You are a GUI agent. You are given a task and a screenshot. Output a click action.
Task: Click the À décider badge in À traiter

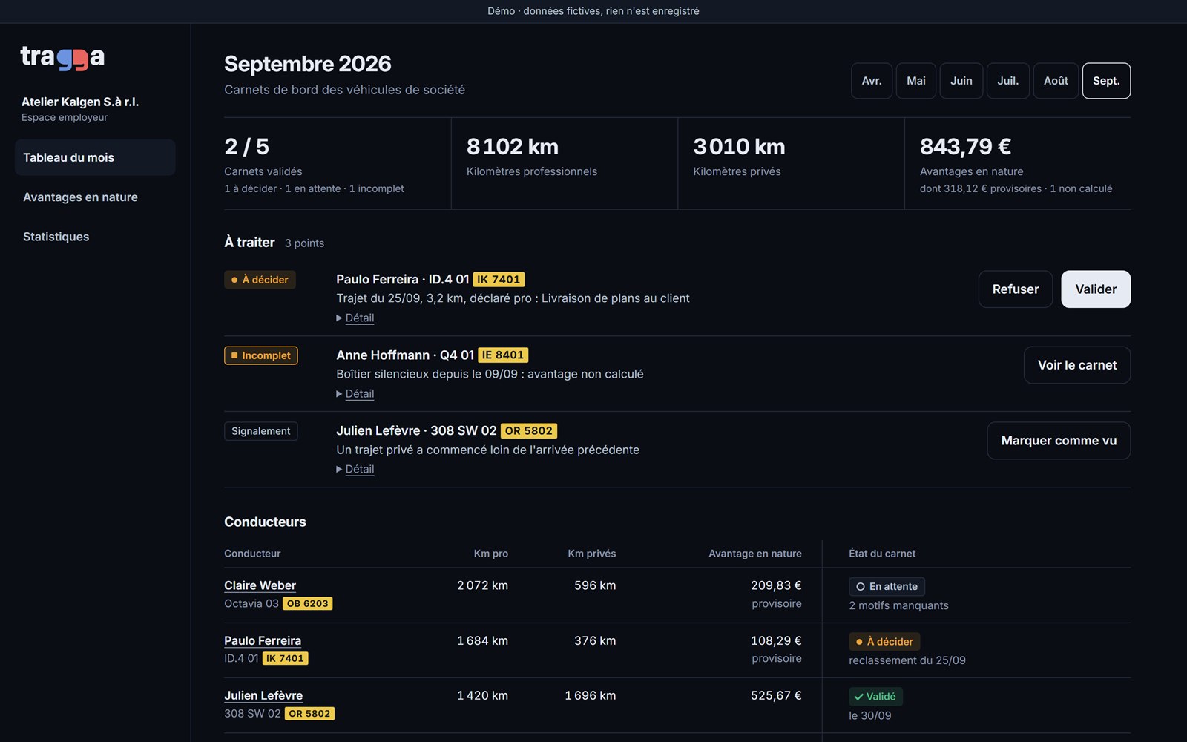pos(260,280)
